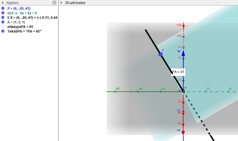Select the TekstiPA = "PA = 45" row
This screenshot has width=238, height=141.
pyautogui.click(x=25, y=31)
